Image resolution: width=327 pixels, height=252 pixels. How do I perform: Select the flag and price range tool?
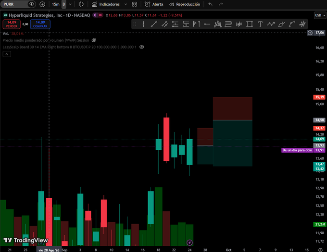tap(197, 24)
